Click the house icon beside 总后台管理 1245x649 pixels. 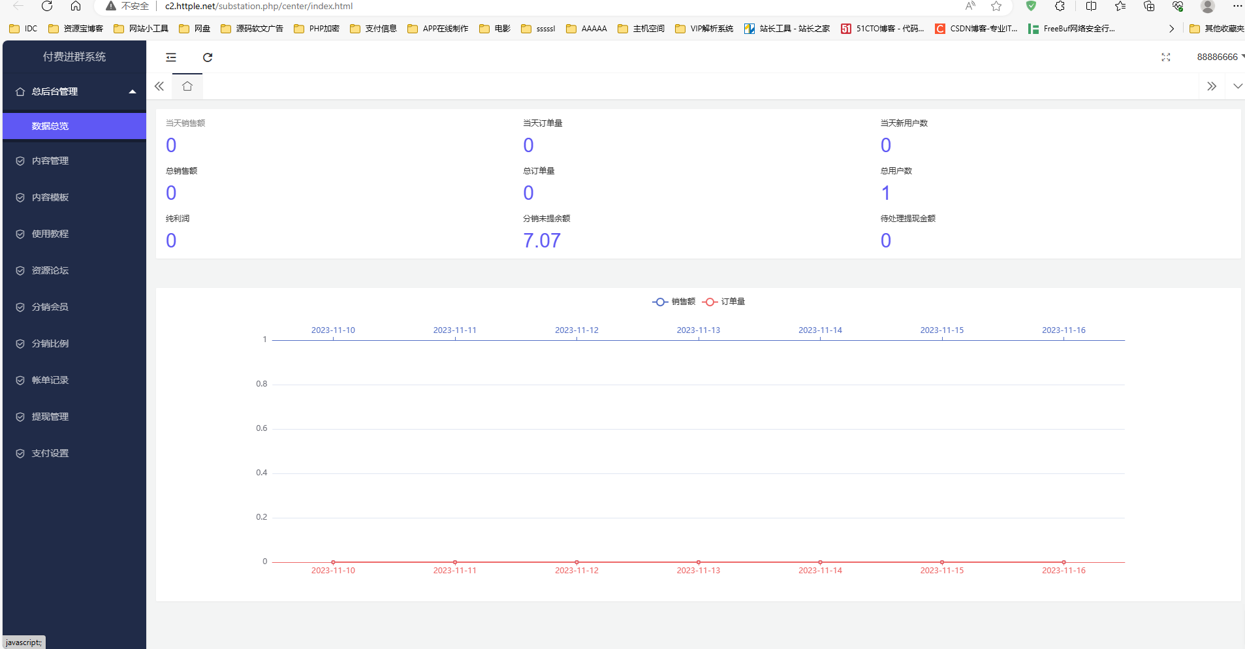(20, 91)
